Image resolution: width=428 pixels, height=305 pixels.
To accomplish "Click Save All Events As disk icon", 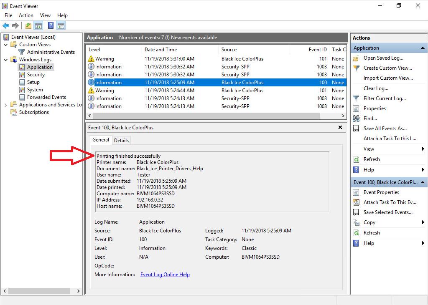I will (x=356, y=129).
